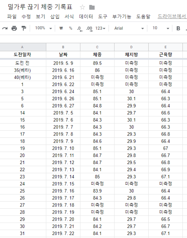This screenshot has width=187, height=238.
Task: Select muscle cell 66.5
Action: (166, 219)
